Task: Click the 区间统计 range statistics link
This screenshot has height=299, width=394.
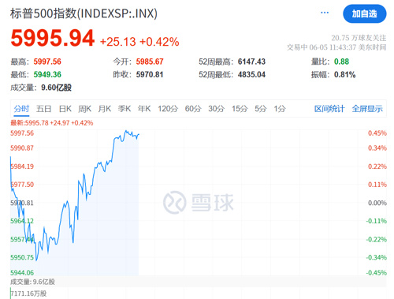Action: point(329,109)
